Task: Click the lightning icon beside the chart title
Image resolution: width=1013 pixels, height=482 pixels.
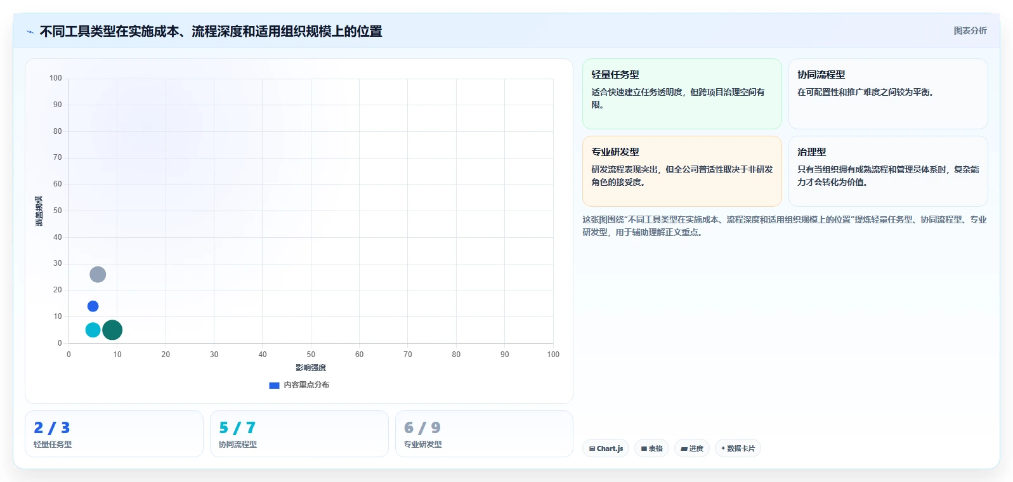Action: coord(30,32)
